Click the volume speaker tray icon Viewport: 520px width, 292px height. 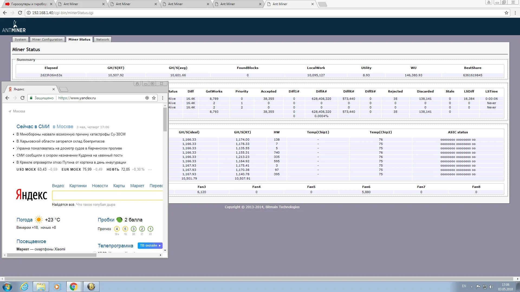point(491,287)
